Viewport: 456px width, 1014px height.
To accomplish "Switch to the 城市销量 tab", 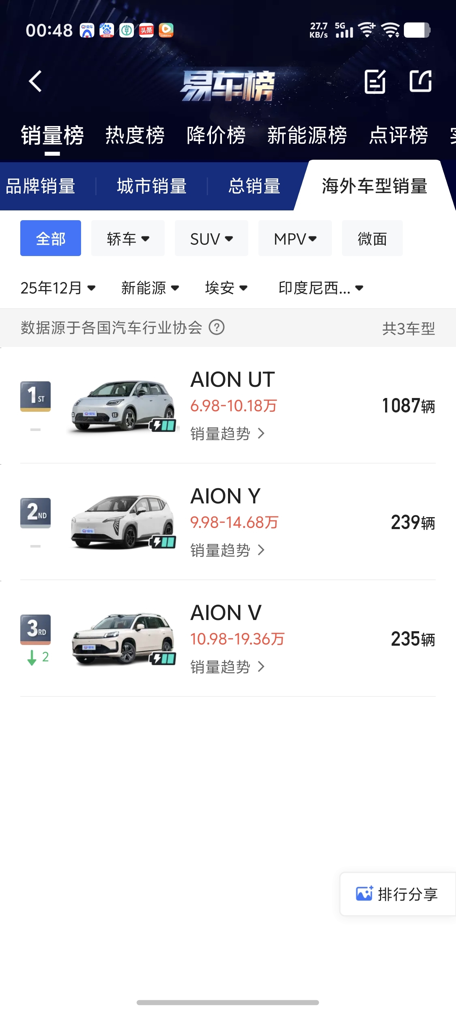I will tap(152, 186).
